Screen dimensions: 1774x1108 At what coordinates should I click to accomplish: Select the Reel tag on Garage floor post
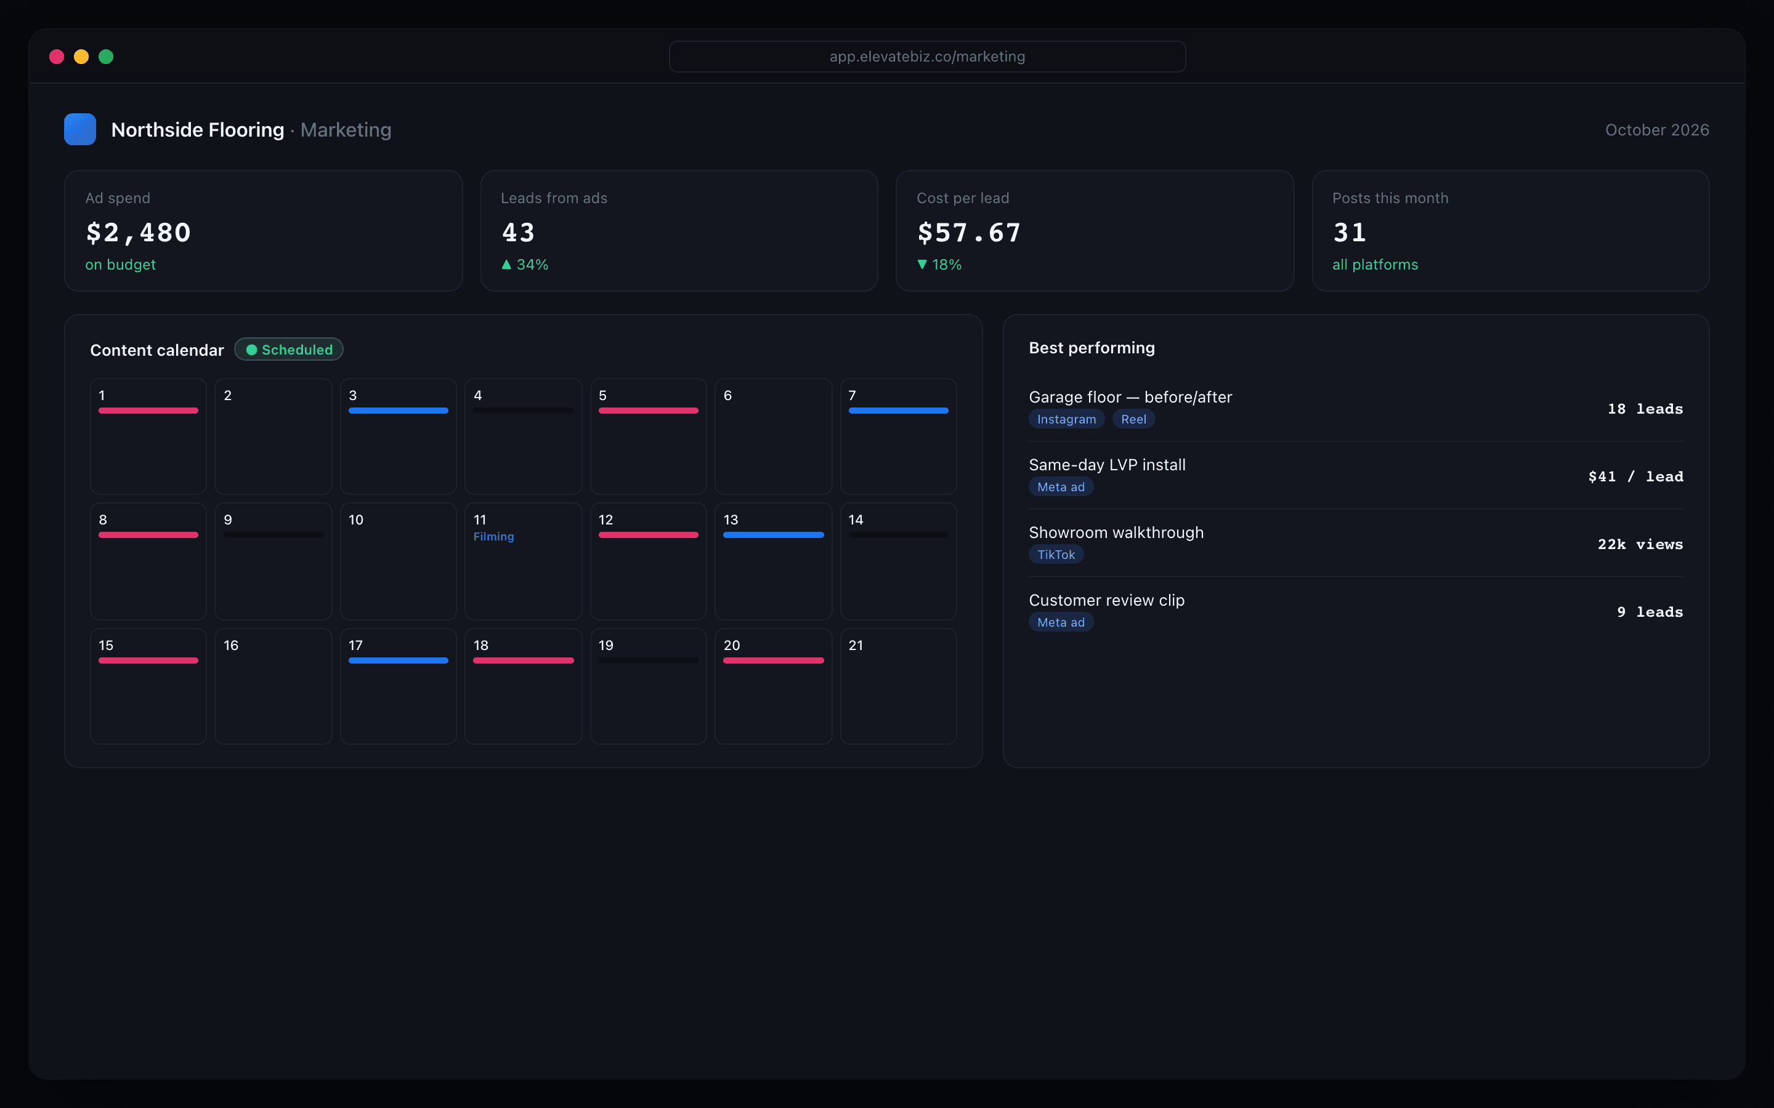1133,419
